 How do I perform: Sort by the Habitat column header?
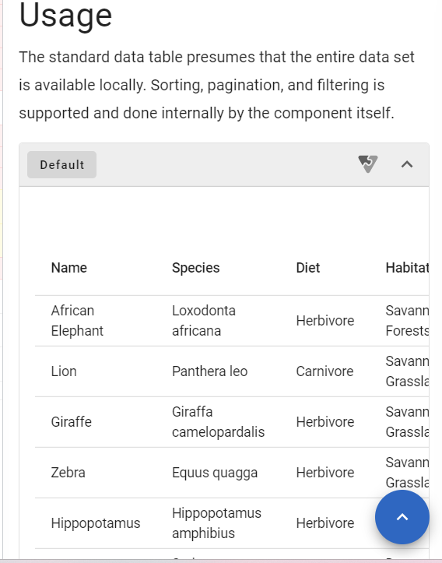coord(407,268)
